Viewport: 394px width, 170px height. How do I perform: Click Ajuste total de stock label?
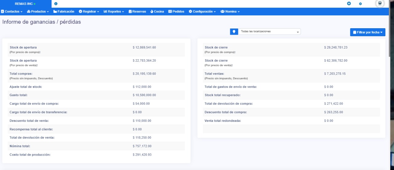coord(26,87)
